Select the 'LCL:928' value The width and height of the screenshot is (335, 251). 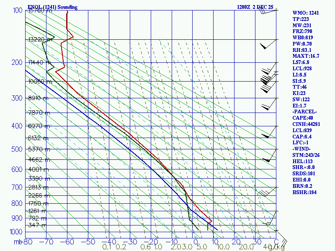(x=302, y=69)
